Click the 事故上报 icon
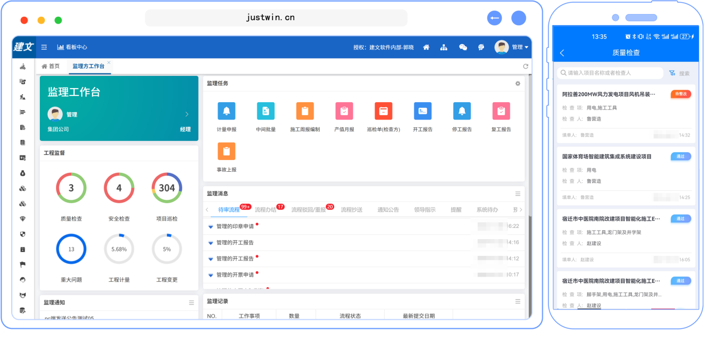 pos(227,152)
